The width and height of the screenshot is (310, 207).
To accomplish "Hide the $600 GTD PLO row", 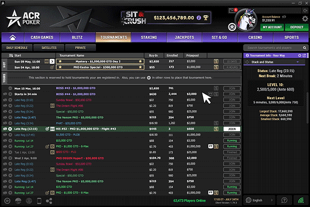I will tap(5, 152).
